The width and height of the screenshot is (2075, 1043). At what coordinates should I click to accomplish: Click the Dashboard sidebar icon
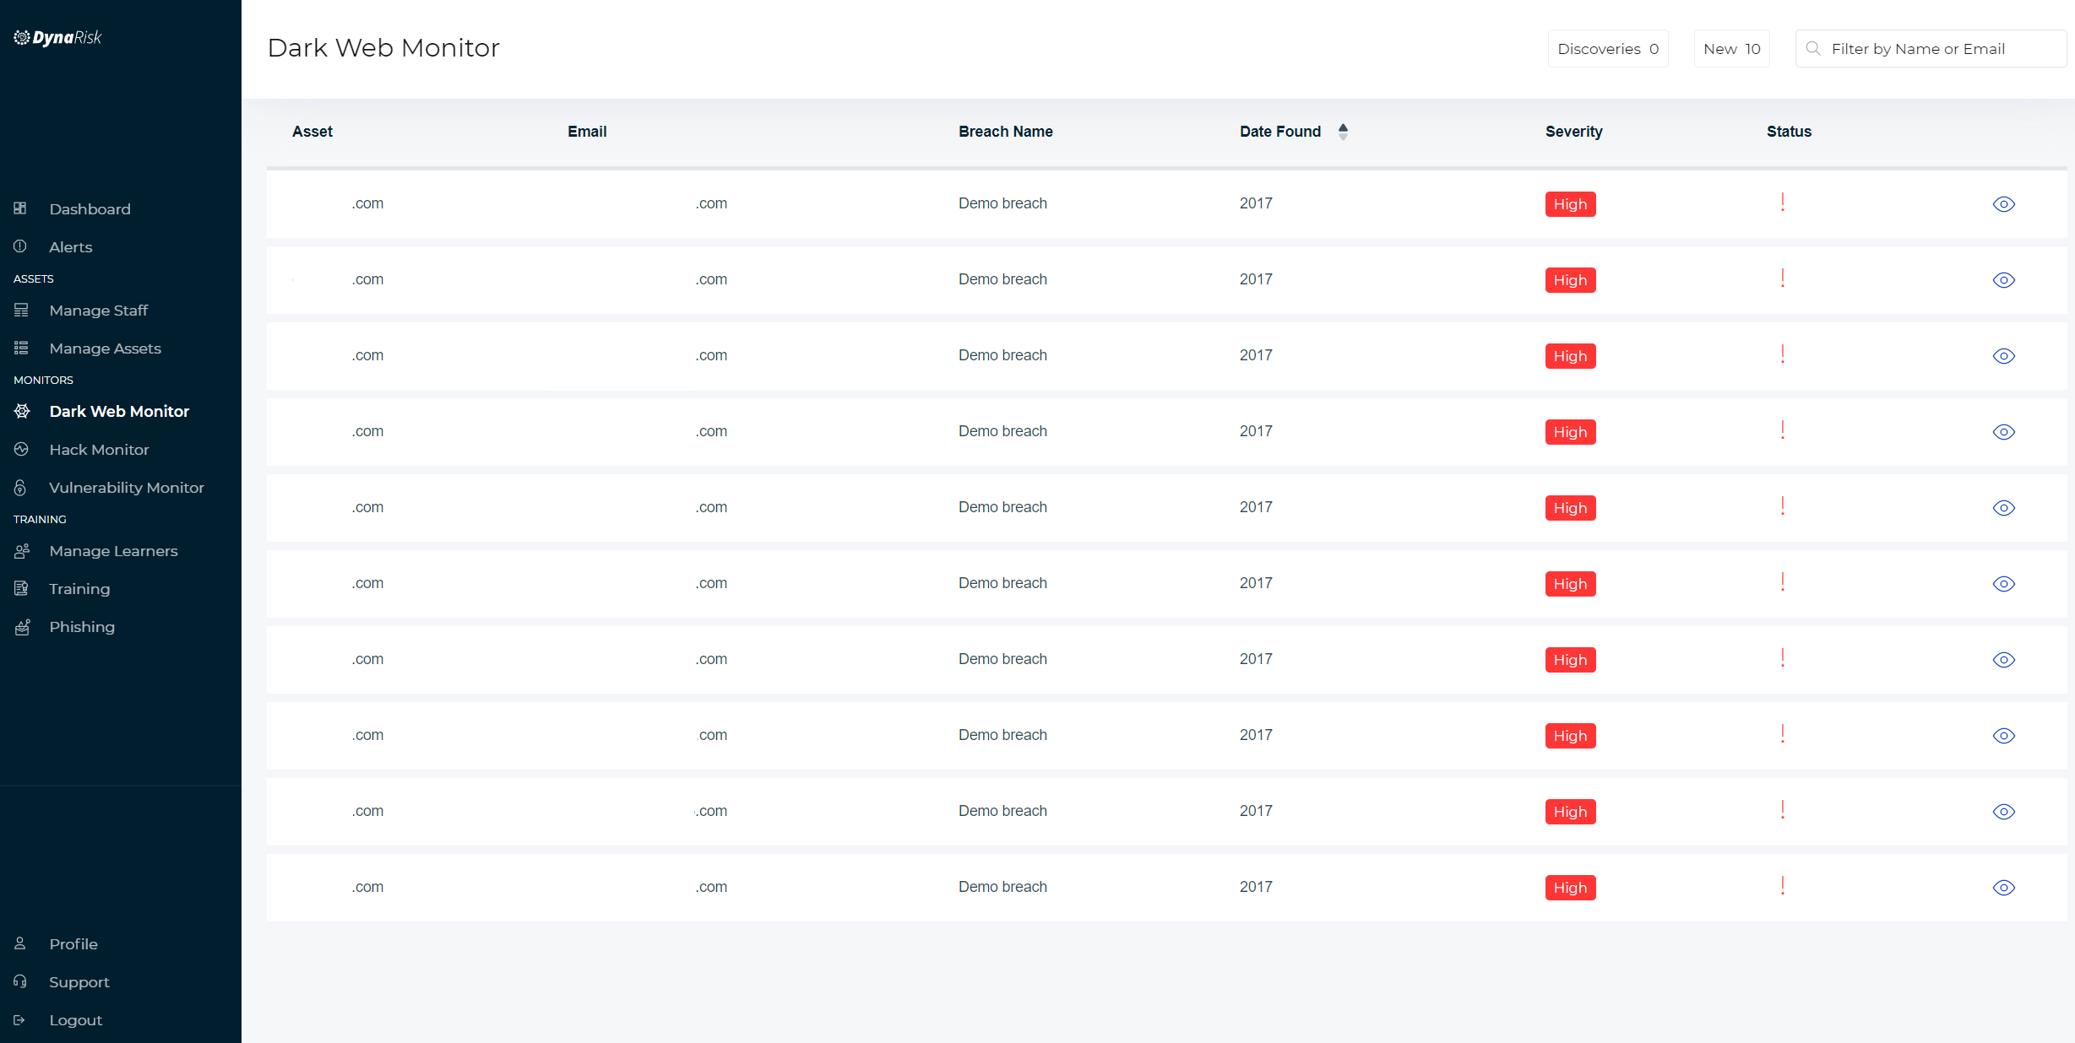20,208
